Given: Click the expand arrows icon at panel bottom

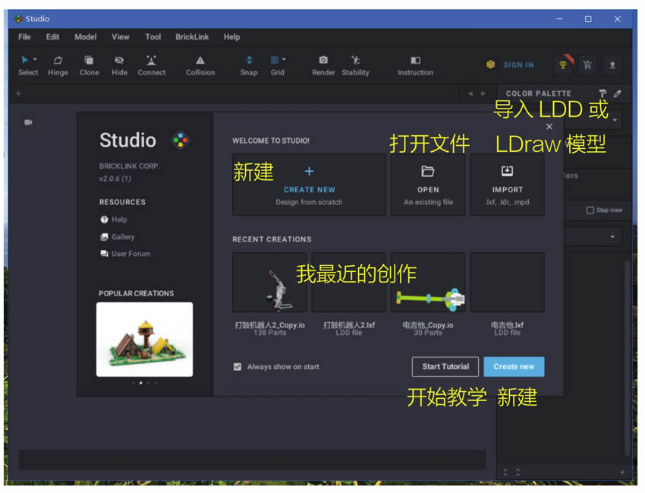Looking at the screenshot, I should pyautogui.click(x=518, y=472).
